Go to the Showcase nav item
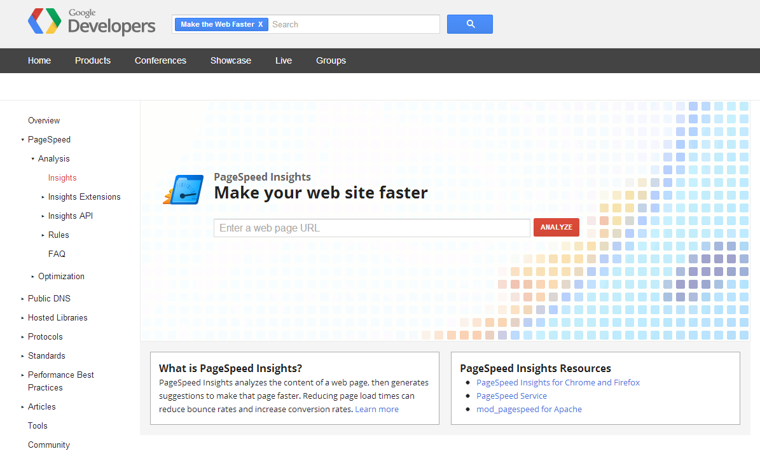760x456 pixels. [x=231, y=60]
